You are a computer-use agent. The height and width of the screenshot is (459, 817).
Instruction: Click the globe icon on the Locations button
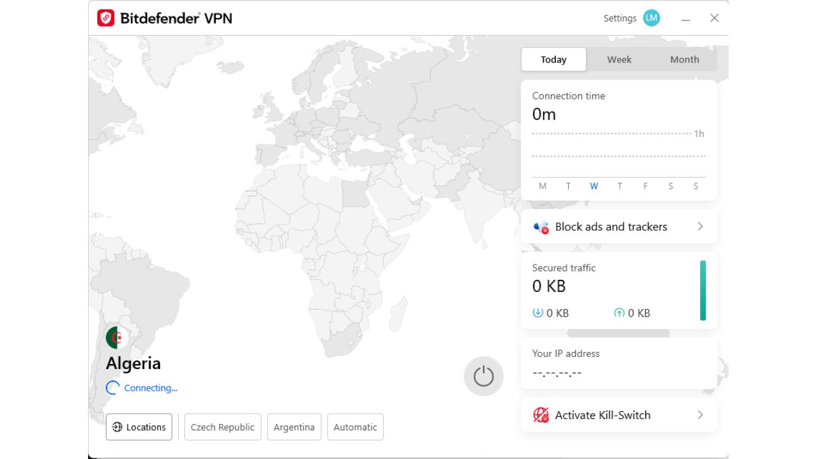pyautogui.click(x=117, y=427)
